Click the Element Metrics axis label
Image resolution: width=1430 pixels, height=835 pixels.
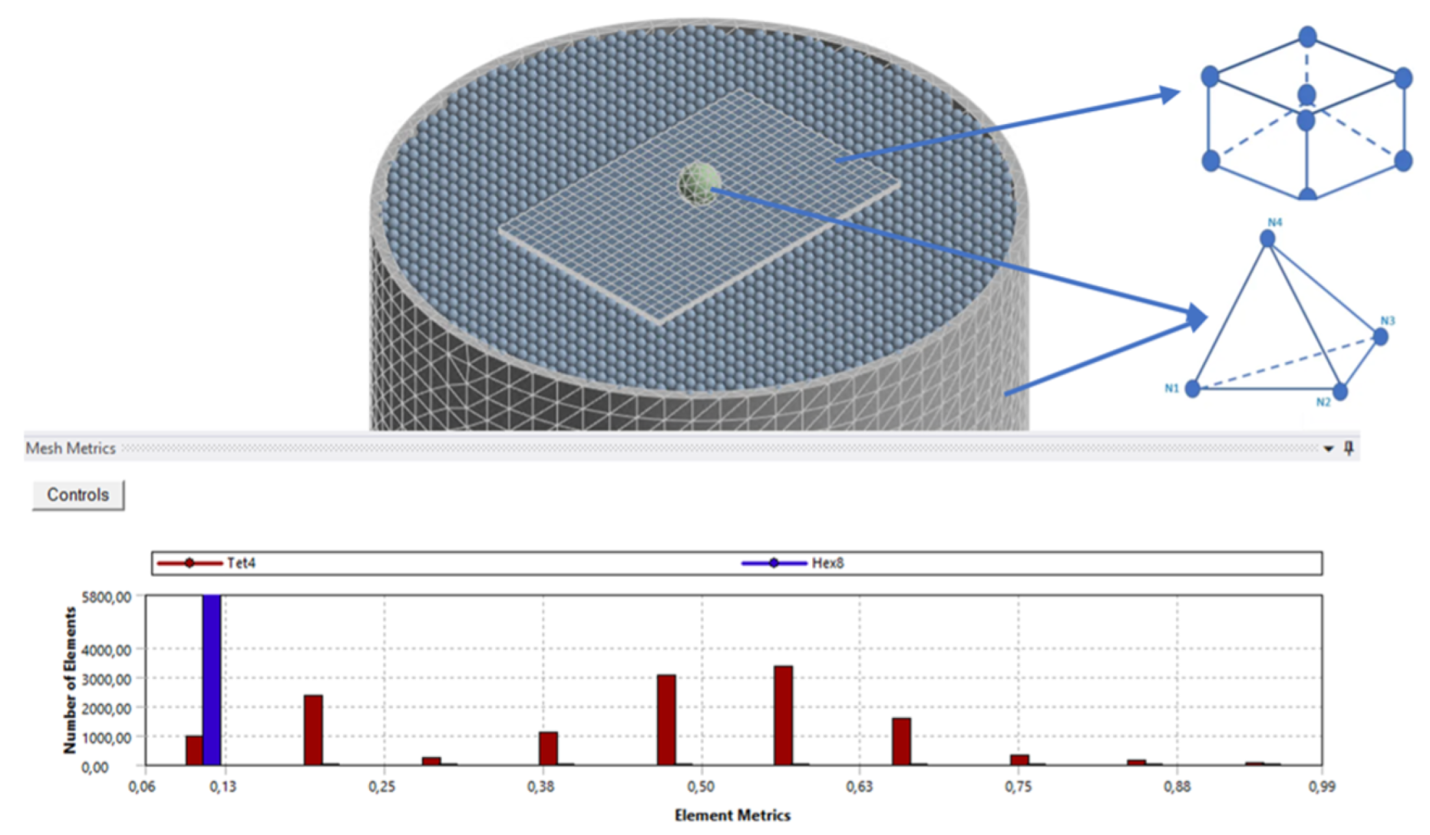click(732, 815)
